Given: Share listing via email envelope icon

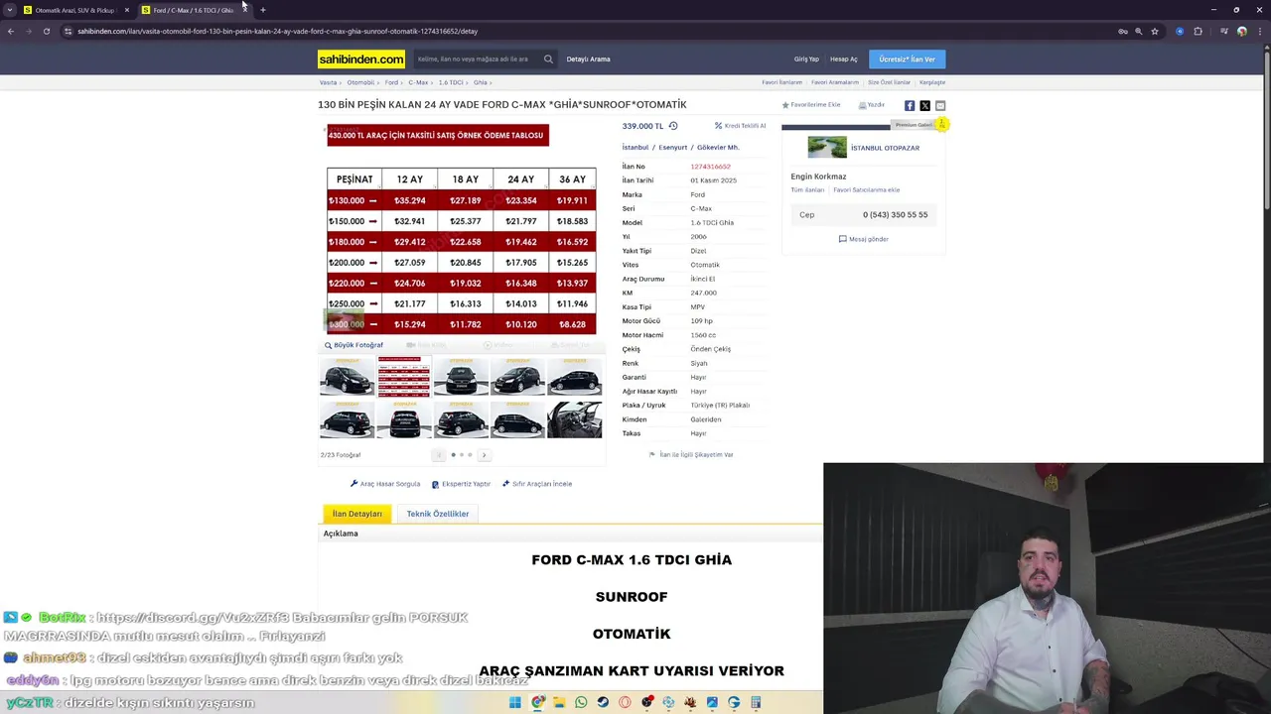Looking at the screenshot, I should coord(940,105).
